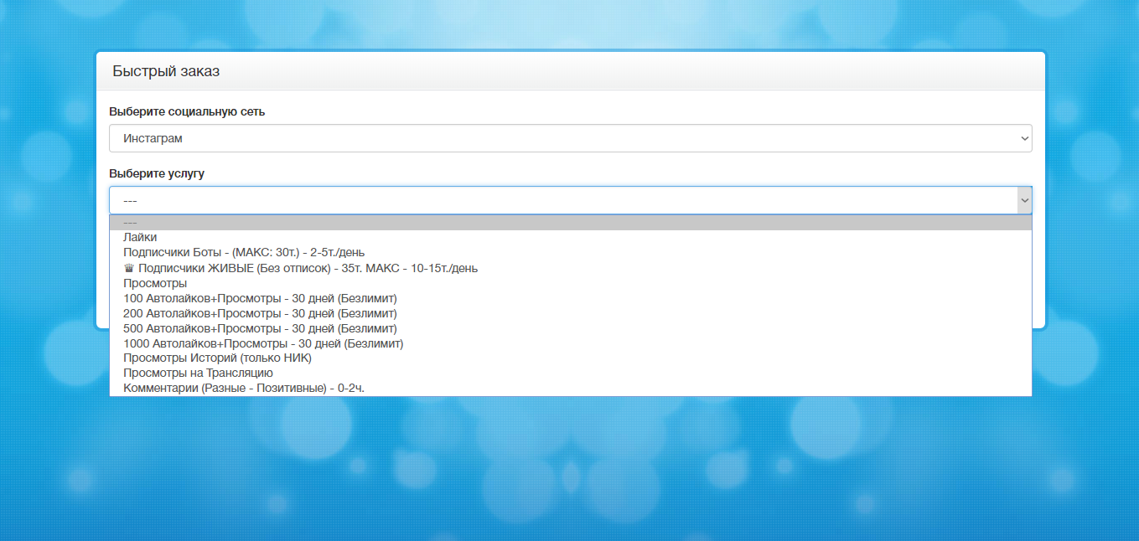
Task: Open the social network dropdown showing Инстаграм
Action: [570, 138]
